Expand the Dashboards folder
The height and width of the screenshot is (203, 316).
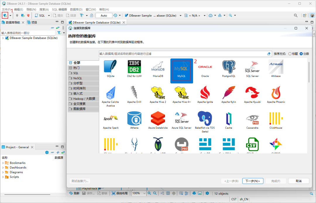click(3, 167)
